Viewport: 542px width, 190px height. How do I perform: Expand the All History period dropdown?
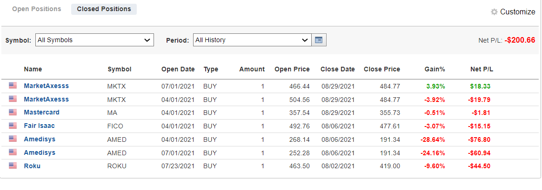(x=252, y=40)
